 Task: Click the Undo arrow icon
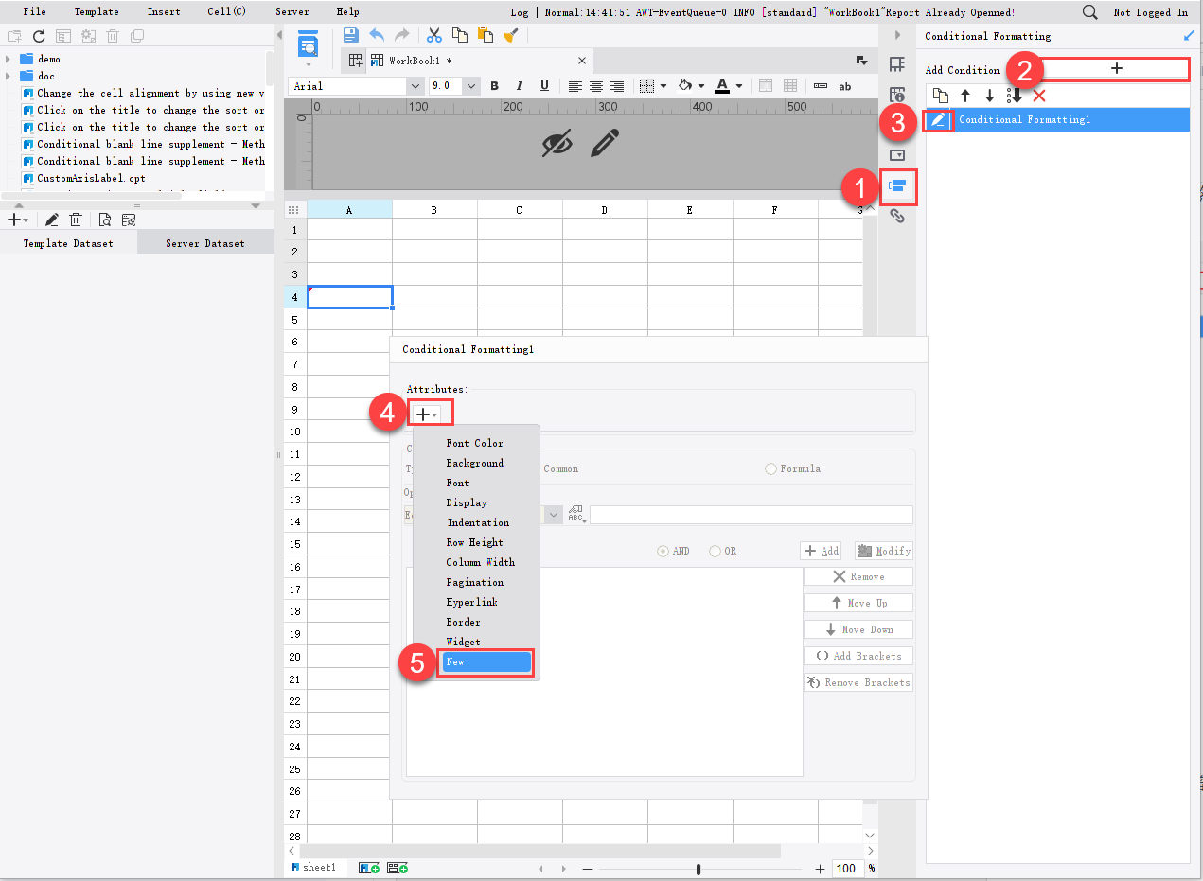376,34
